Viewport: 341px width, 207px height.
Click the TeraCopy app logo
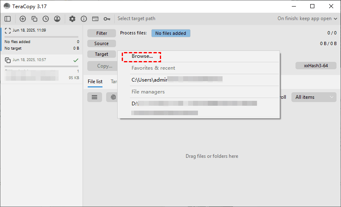click(x=7, y=6)
